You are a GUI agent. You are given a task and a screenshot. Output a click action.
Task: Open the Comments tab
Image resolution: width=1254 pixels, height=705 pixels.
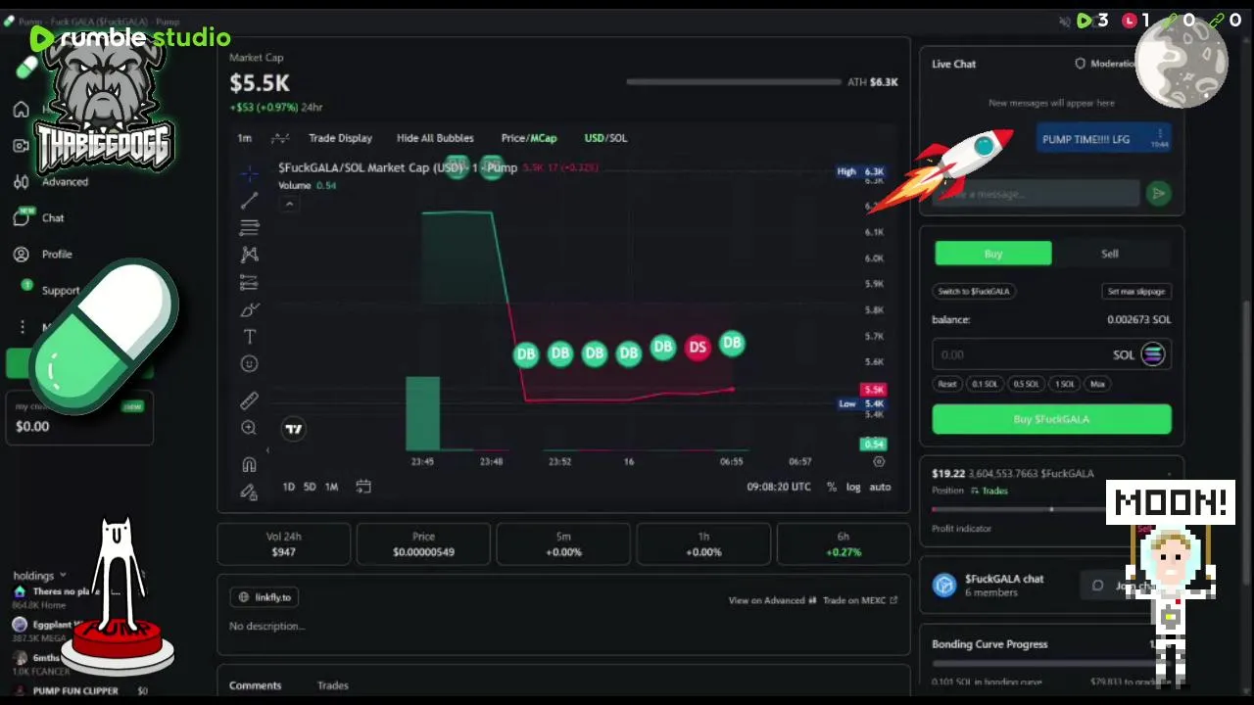256,685
